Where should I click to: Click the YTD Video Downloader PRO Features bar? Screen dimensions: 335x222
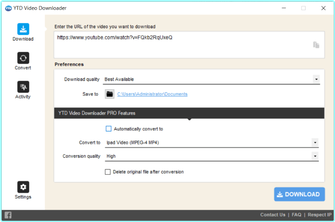click(189, 113)
